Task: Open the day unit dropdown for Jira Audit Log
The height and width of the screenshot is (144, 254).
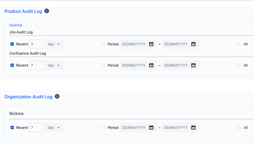Action: click(x=55, y=44)
